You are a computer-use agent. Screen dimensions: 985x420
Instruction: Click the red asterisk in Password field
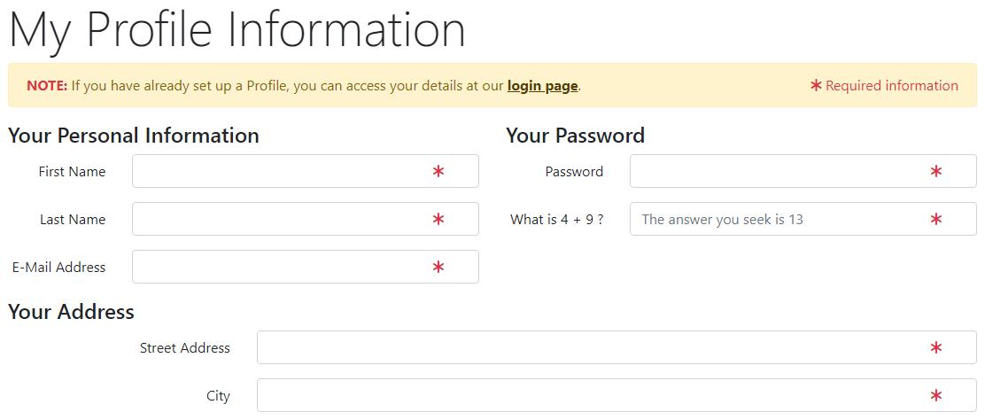pyautogui.click(x=936, y=171)
